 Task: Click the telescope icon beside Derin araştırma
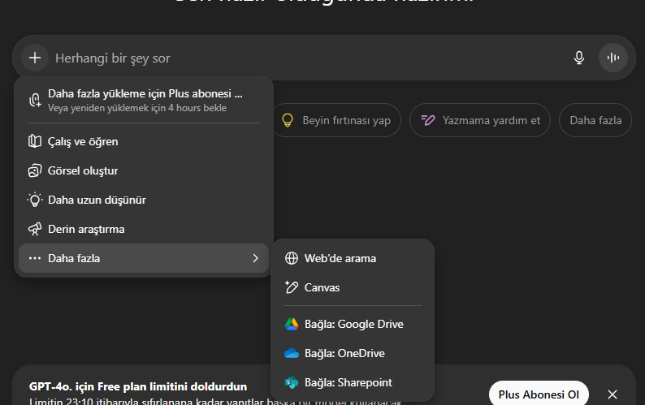pos(35,229)
